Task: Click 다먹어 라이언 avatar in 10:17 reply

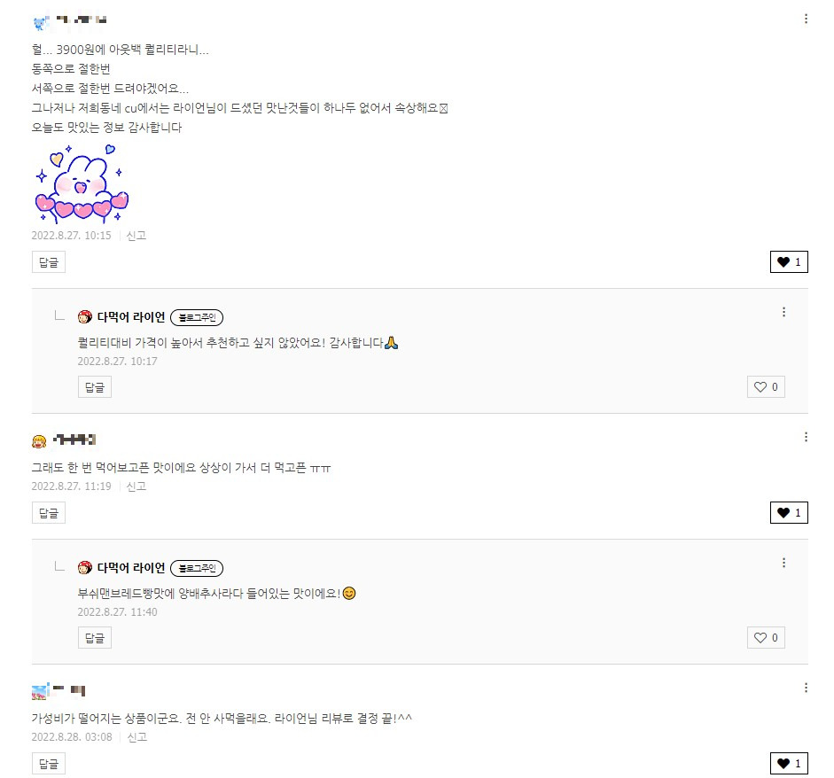Action: (84, 317)
